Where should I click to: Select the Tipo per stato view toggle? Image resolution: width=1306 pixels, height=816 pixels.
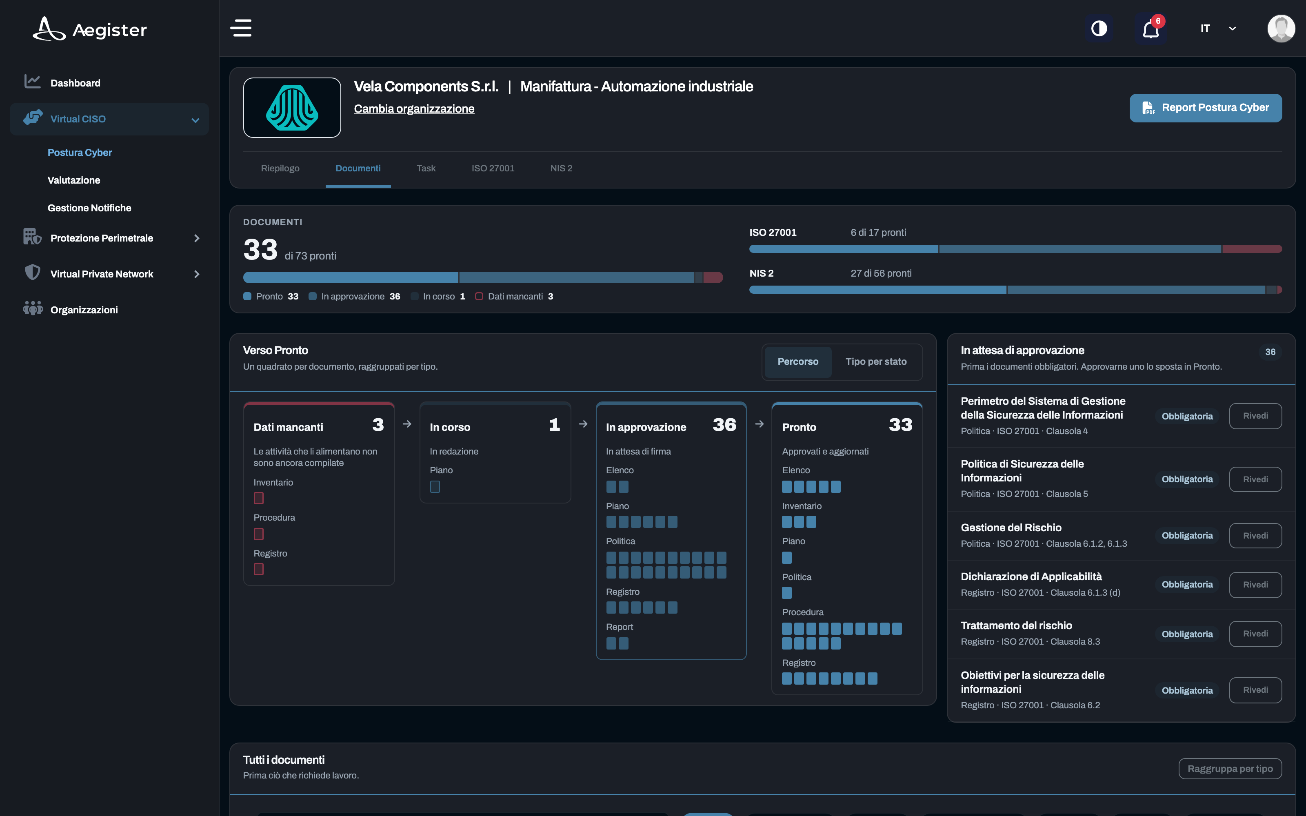point(876,362)
